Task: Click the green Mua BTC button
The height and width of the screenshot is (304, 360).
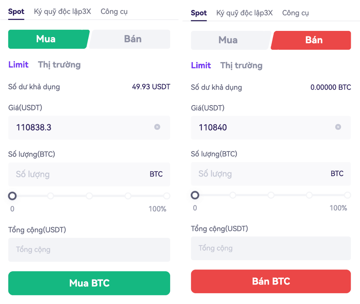Action: (89, 283)
